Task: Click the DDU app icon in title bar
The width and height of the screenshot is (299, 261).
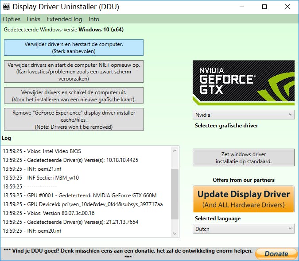Action: 6,7
